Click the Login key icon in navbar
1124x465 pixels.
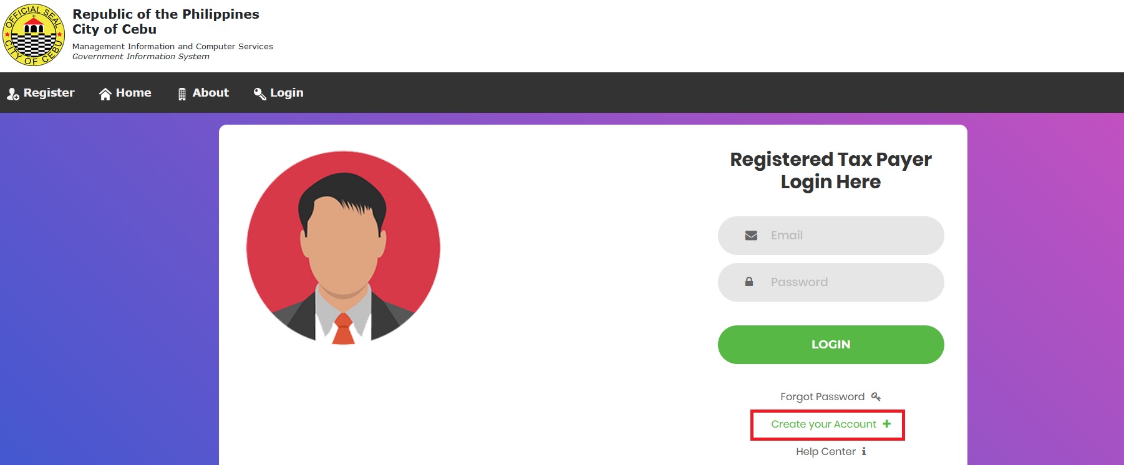coord(259,94)
